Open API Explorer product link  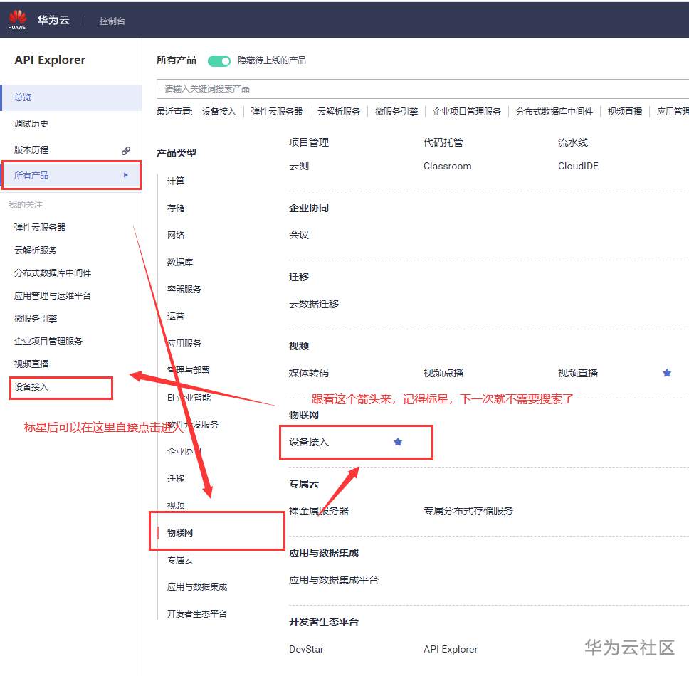451,649
